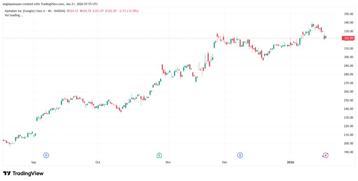
Task: Select the 'Oct' label on time axis
Action: [98, 162]
